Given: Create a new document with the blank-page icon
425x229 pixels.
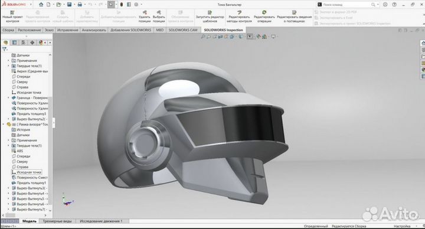Looking at the screenshot, I should (x=48, y=4).
